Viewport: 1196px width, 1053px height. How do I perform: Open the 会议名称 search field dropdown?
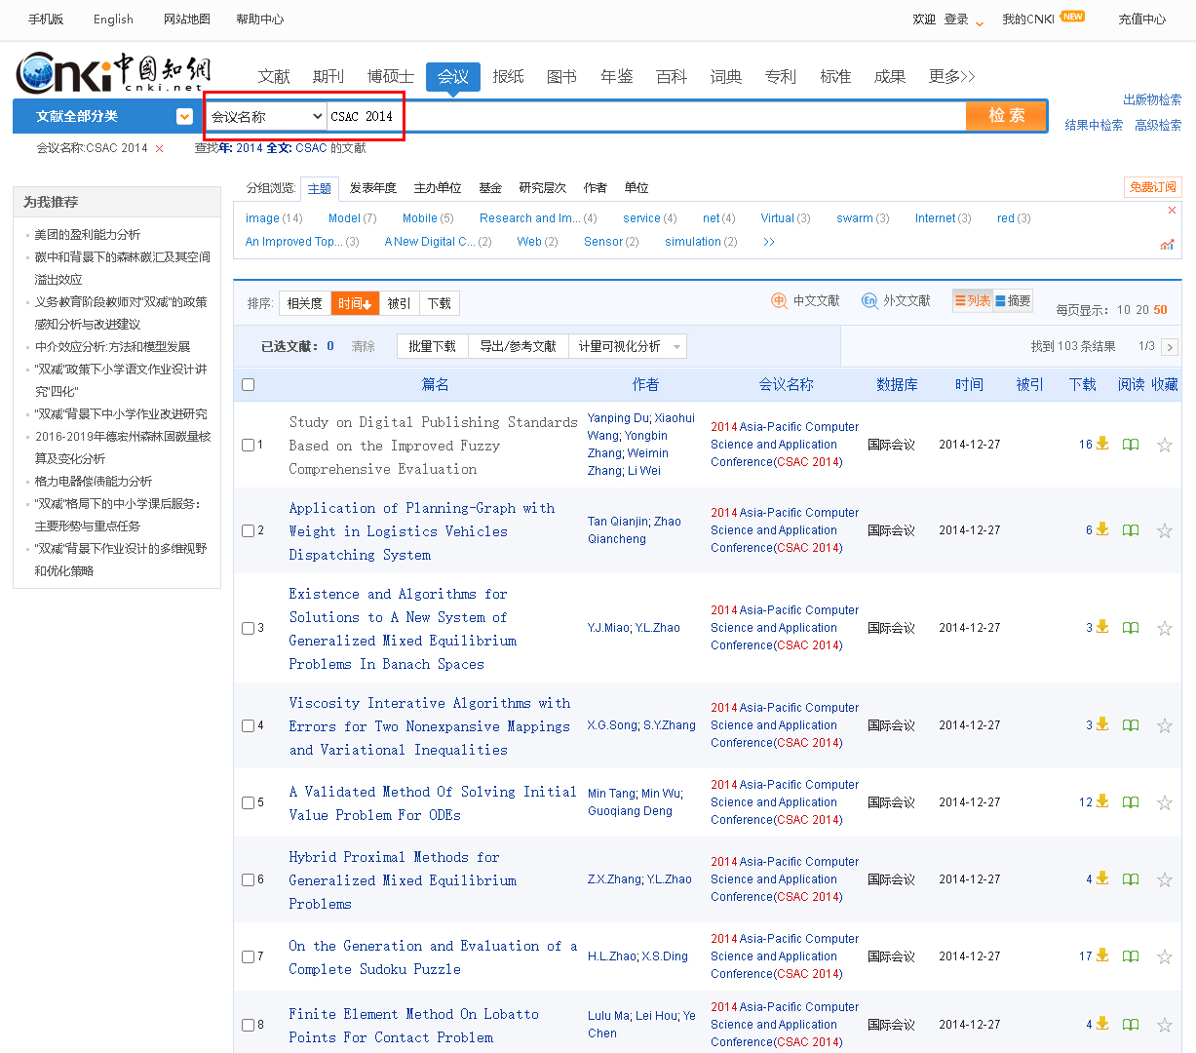pos(266,116)
